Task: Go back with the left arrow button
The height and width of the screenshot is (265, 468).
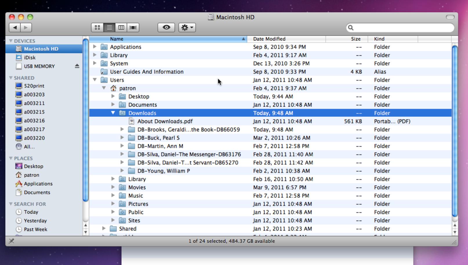Action: click(x=15, y=28)
